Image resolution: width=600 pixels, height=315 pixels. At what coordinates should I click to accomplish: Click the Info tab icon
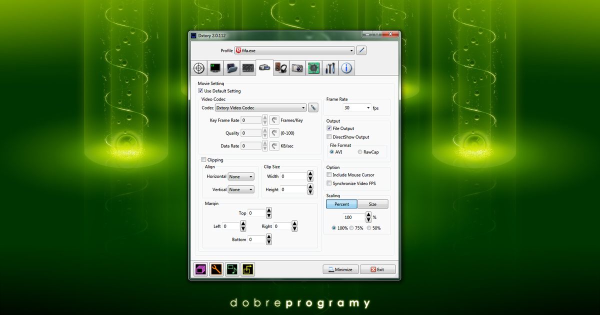346,67
